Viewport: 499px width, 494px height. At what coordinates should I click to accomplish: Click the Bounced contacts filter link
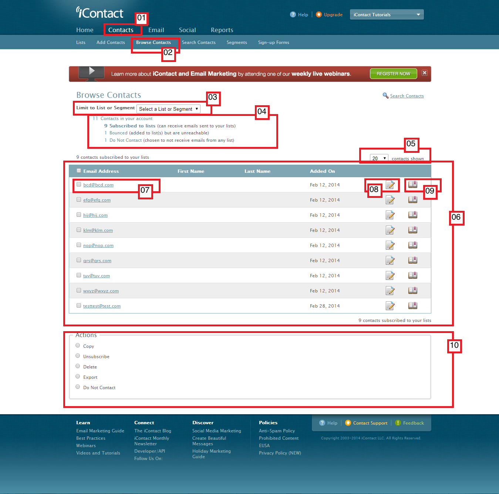click(118, 133)
